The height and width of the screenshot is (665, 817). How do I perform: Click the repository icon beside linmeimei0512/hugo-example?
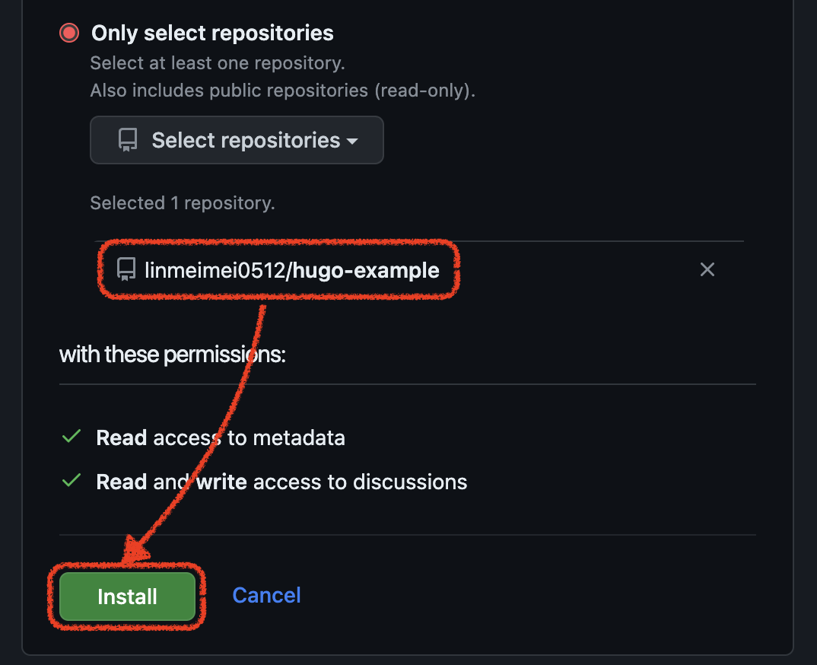(126, 269)
